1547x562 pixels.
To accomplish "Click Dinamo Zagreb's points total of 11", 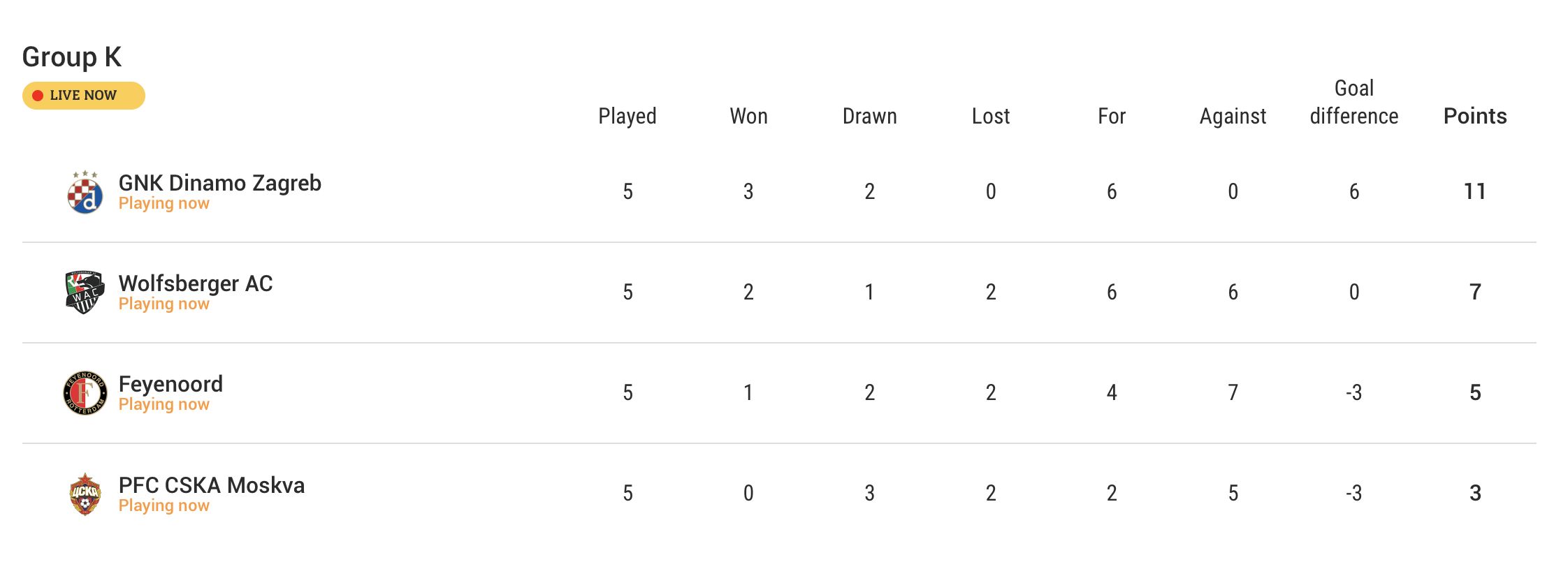I will [1474, 191].
